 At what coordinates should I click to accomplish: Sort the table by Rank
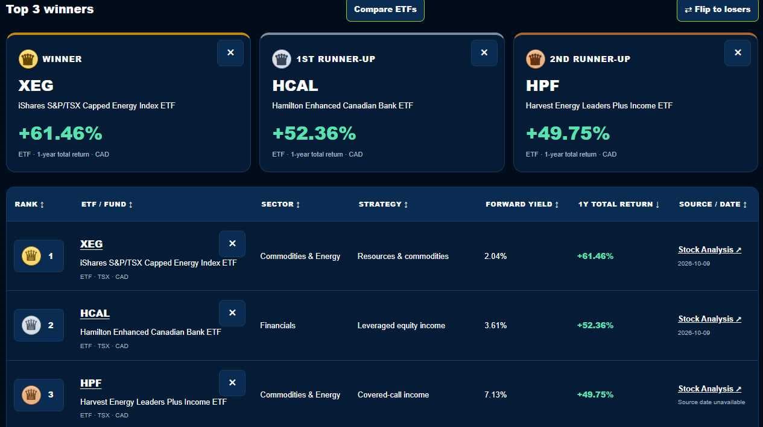30,204
